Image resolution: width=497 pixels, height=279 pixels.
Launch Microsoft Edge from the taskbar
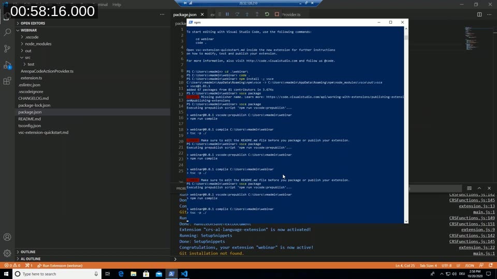point(121,274)
